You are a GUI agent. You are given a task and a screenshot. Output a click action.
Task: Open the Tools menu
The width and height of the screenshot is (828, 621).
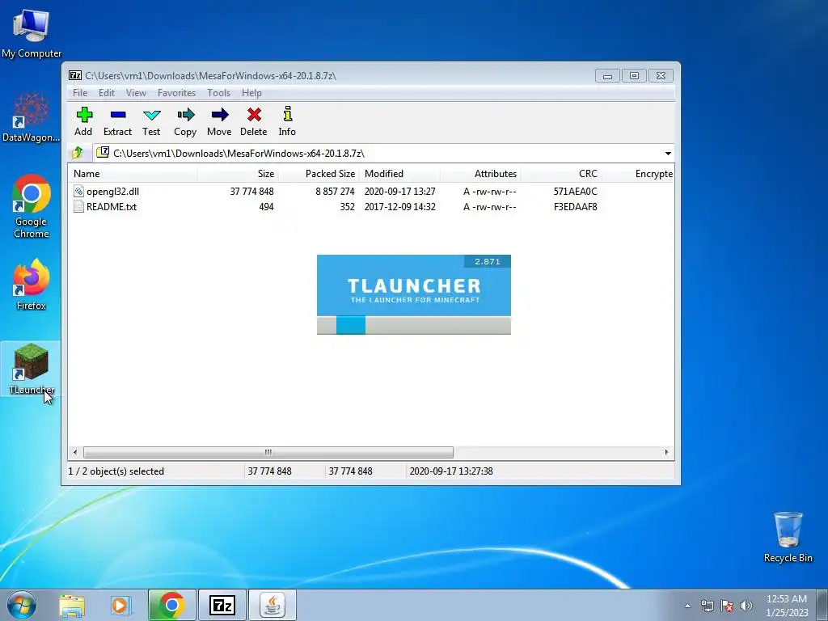pyautogui.click(x=218, y=93)
